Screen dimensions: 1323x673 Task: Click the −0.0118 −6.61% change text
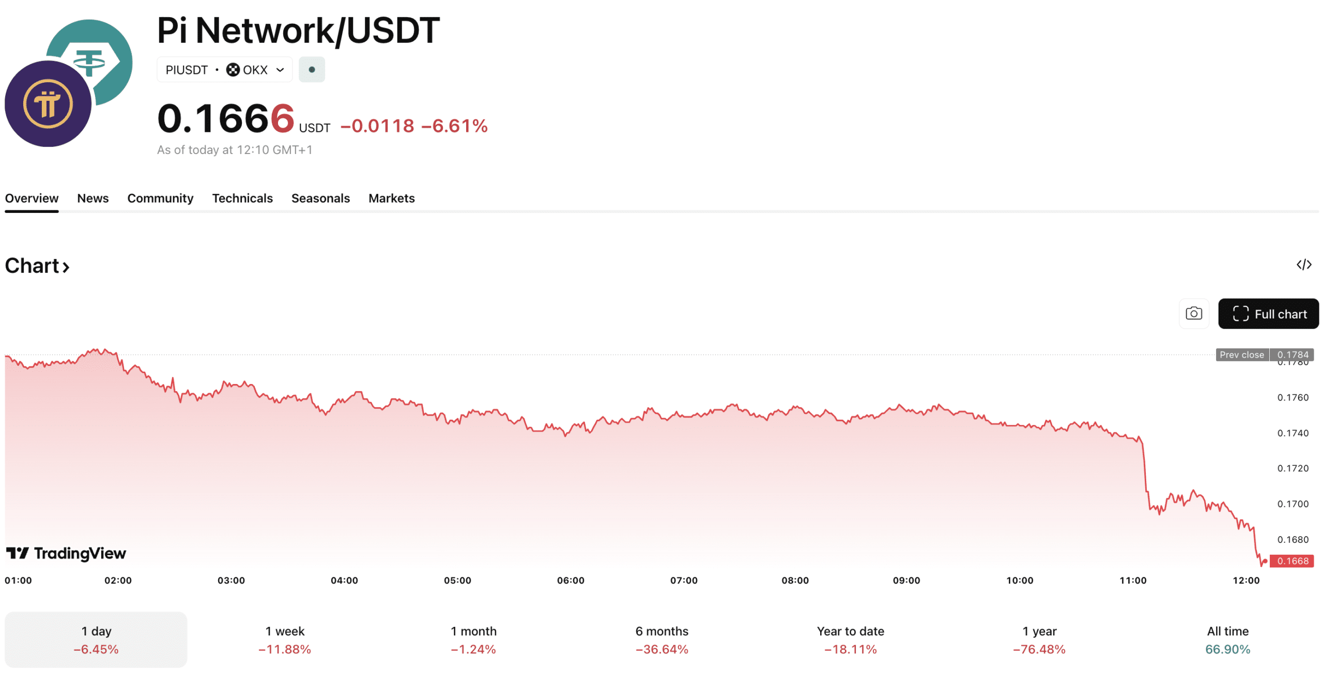pos(414,126)
